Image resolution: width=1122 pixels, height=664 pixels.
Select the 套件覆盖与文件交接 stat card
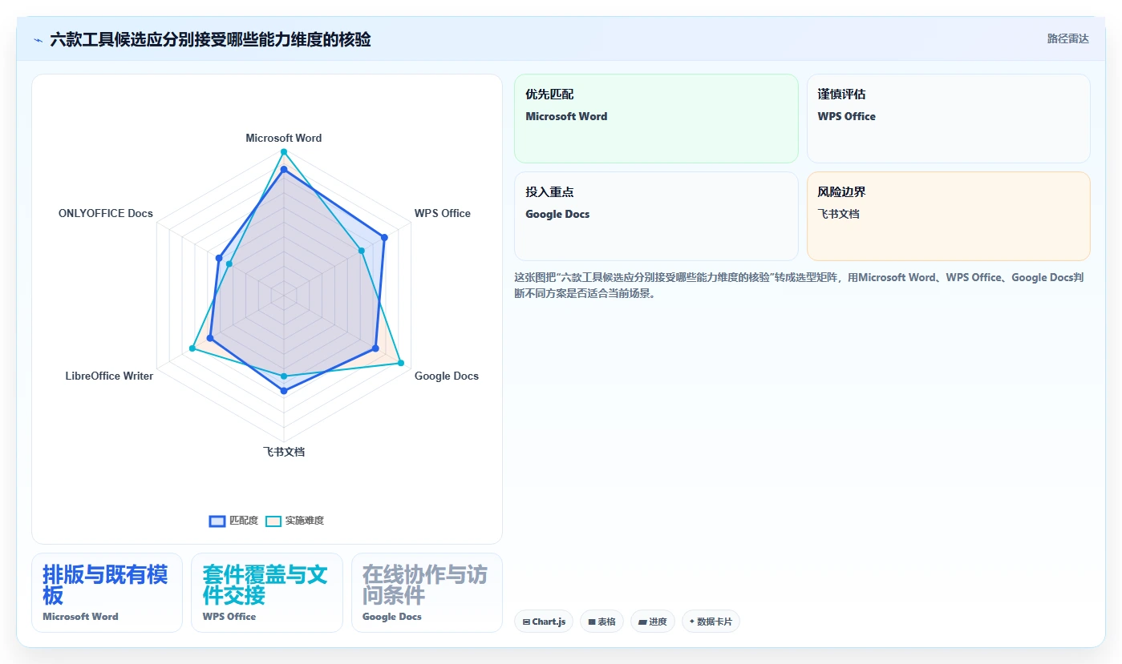coord(266,593)
